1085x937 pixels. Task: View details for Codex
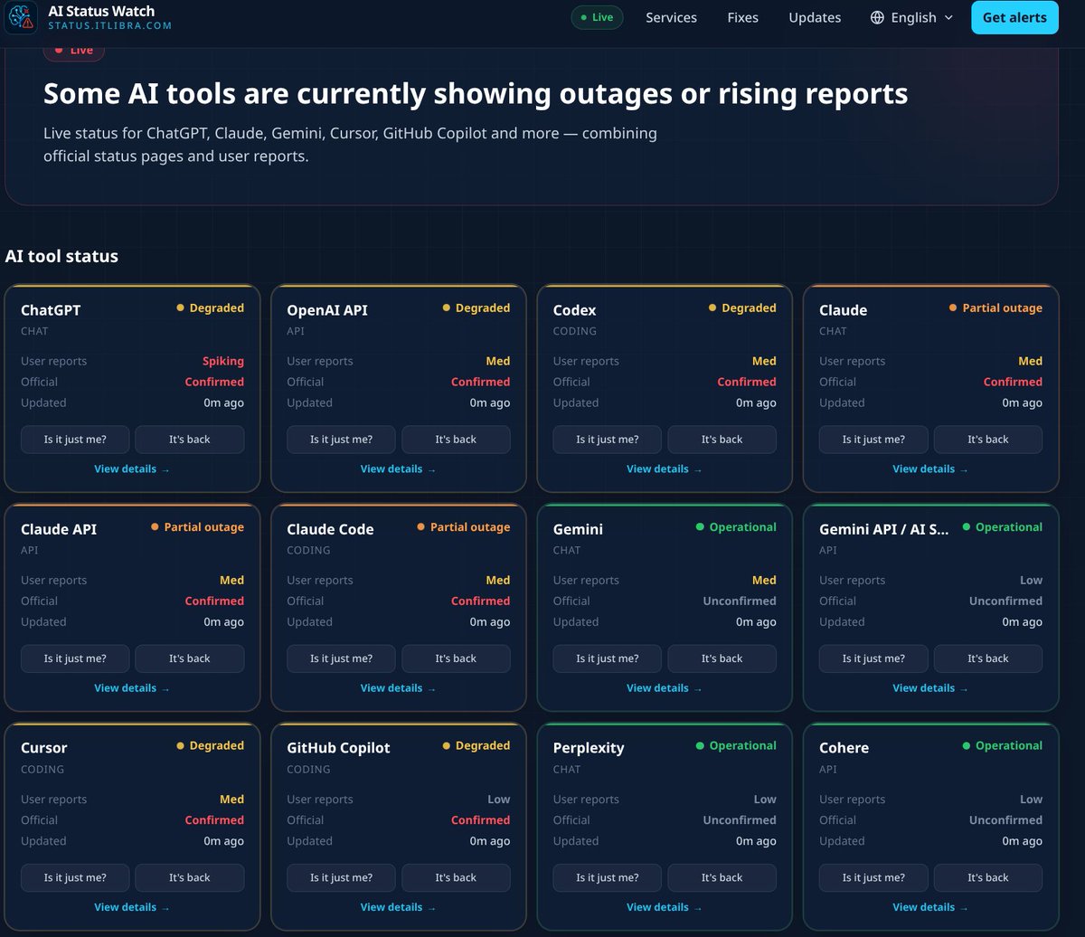tap(665, 468)
